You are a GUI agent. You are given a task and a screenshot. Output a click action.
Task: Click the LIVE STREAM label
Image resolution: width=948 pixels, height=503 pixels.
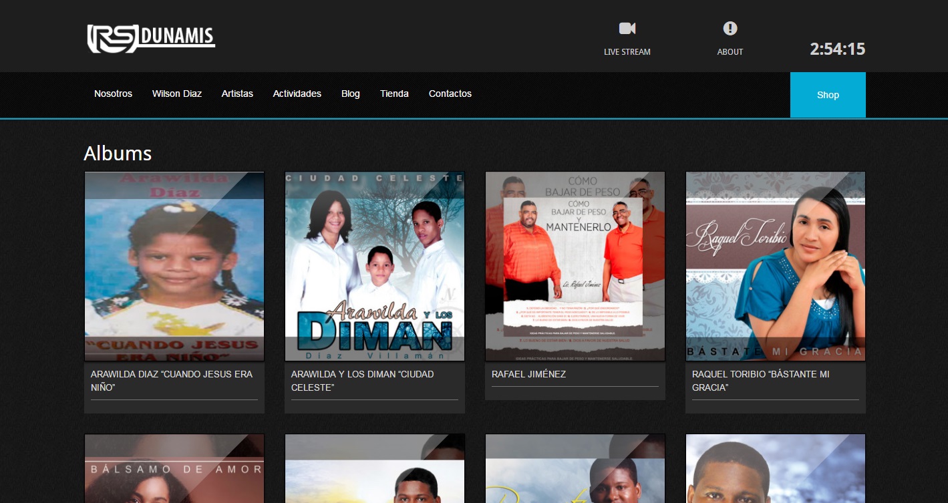[627, 52]
